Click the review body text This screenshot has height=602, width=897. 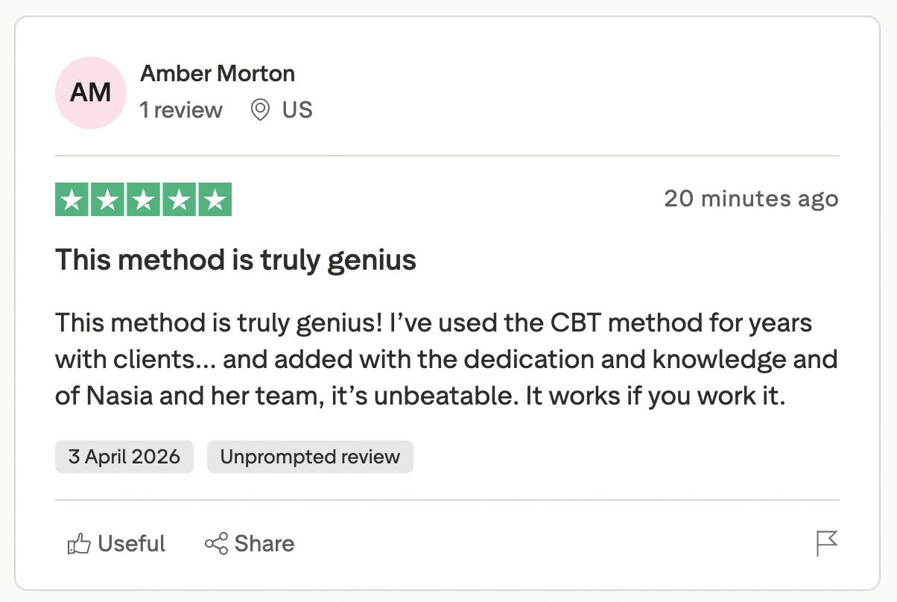click(446, 359)
